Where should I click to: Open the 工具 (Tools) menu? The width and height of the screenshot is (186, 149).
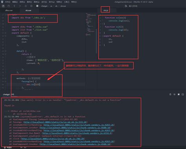click(x=67, y=2)
